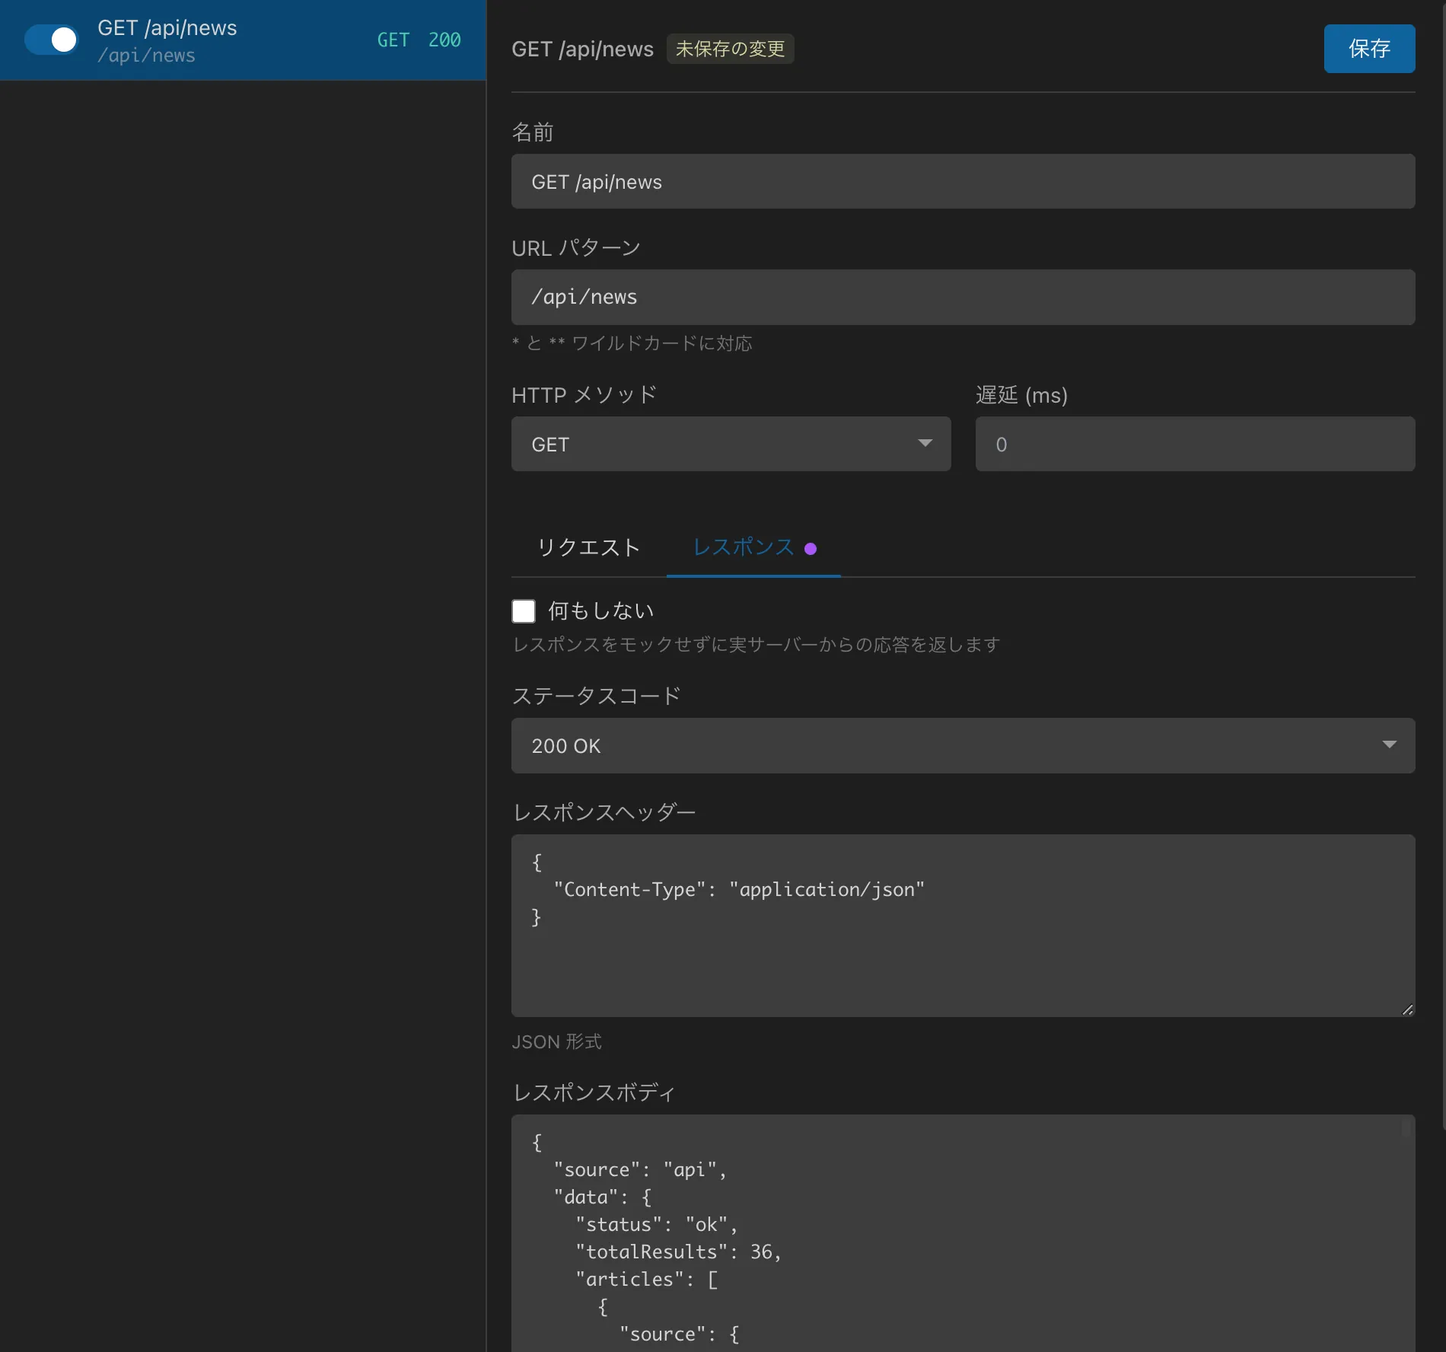1446x1352 pixels.
Task: Click the URL パターン input field
Action: coord(963,298)
